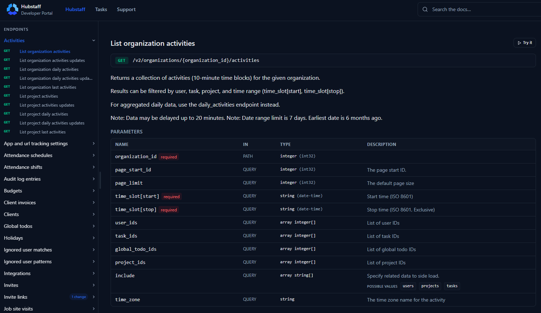The width and height of the screenshot is (541, 313).
Task: Click the search magnifier icon
Action: pos(425,9)
